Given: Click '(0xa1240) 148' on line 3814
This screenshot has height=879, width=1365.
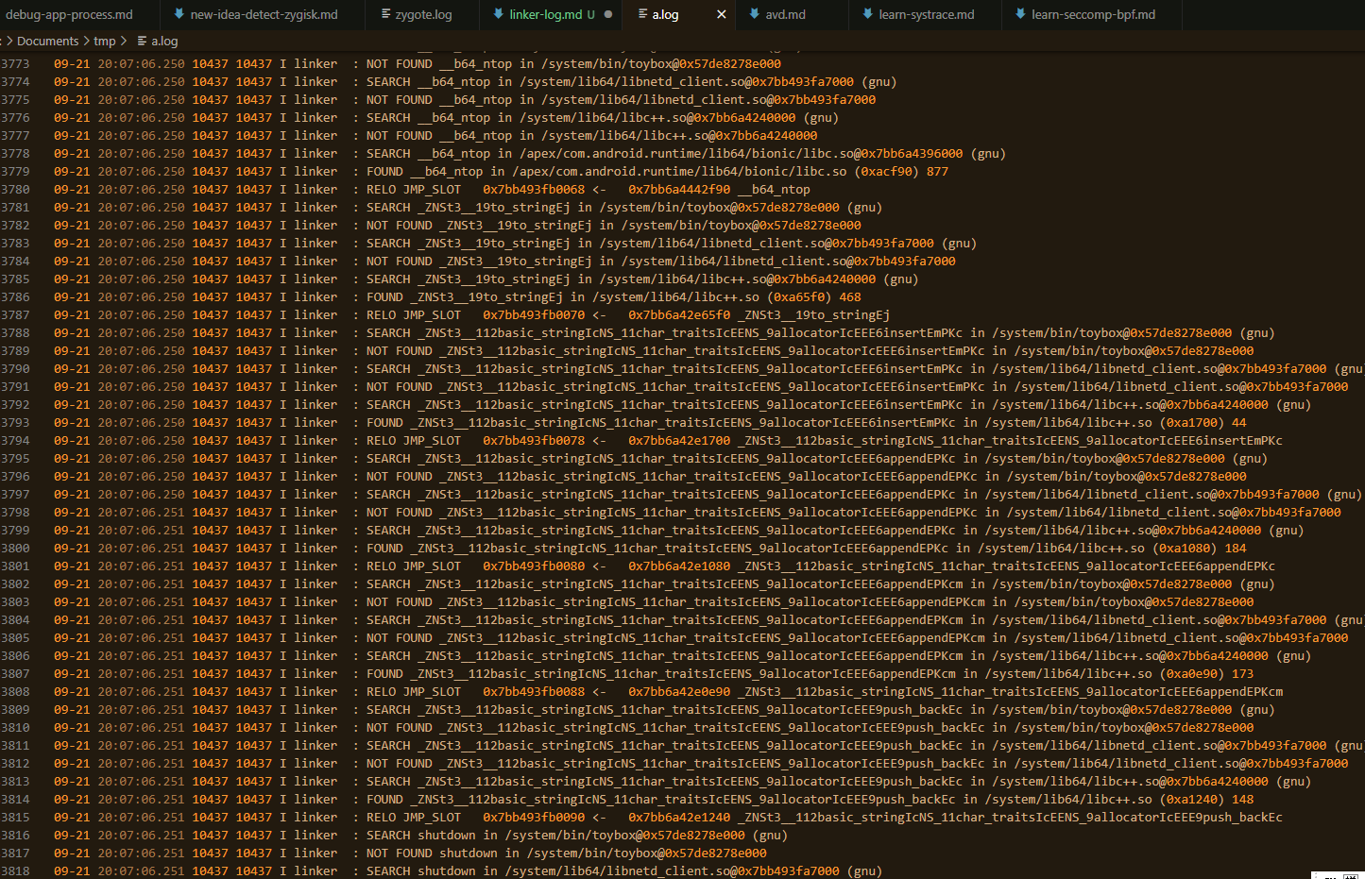Looking at the screenshot, I should click(1206, 800).
